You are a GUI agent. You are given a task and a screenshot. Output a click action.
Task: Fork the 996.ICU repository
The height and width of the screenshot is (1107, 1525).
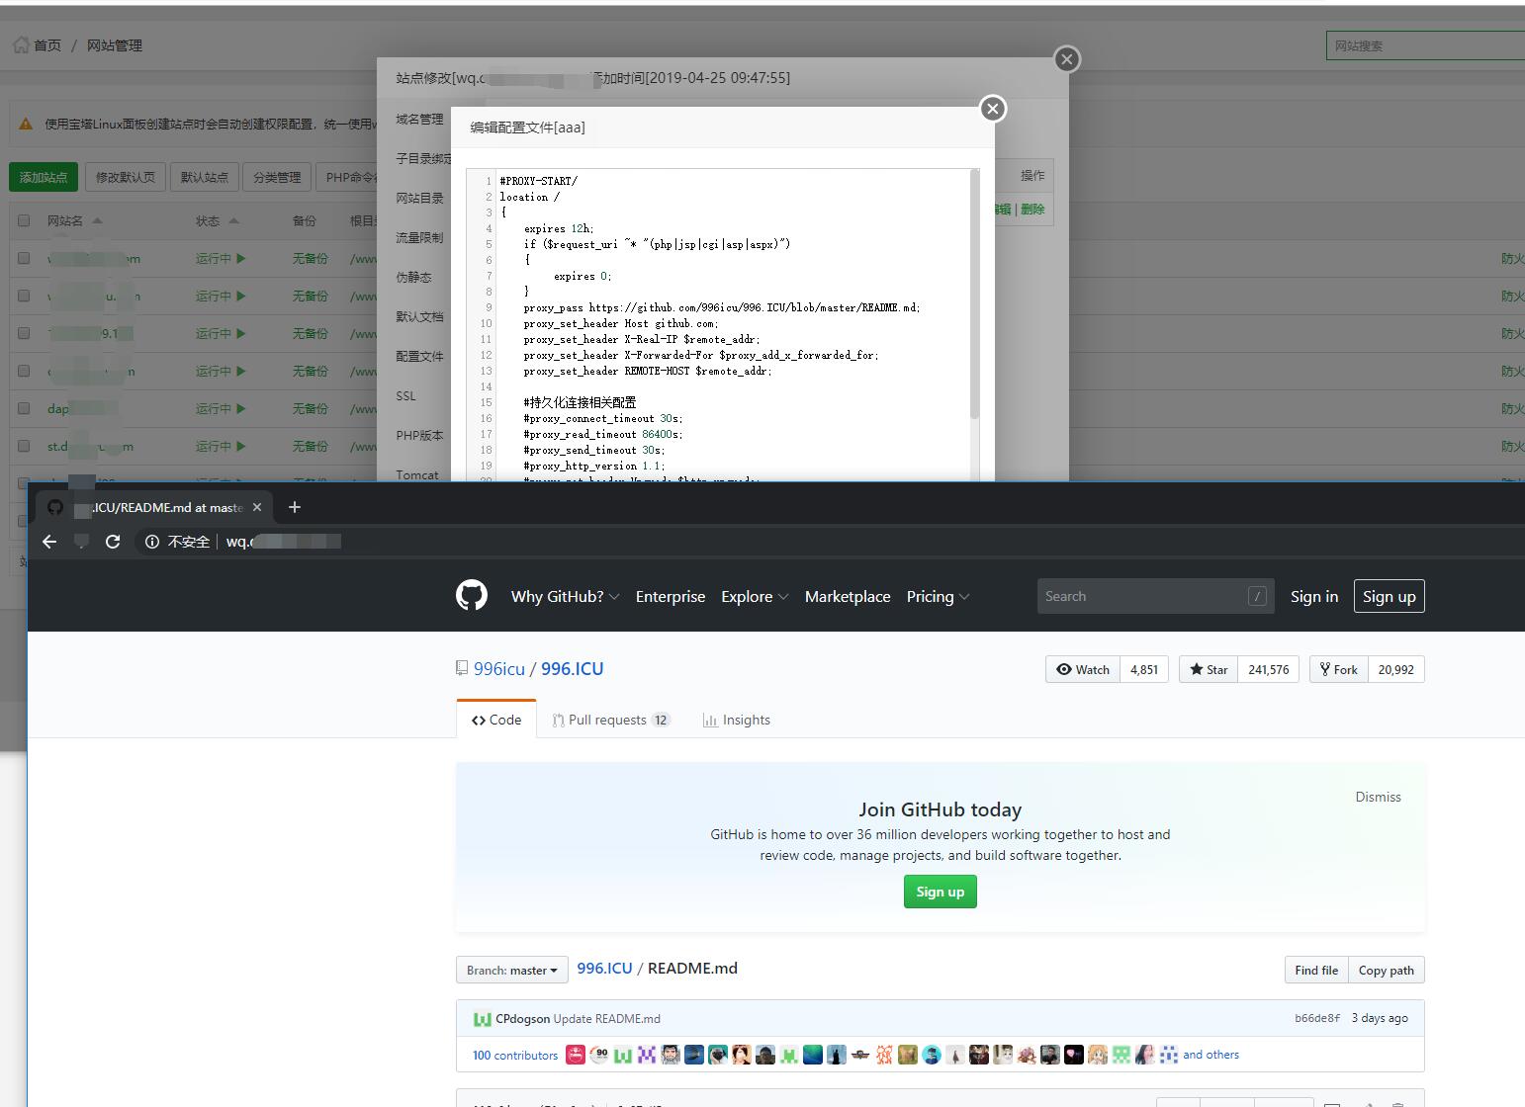[x=1338, y=669]
